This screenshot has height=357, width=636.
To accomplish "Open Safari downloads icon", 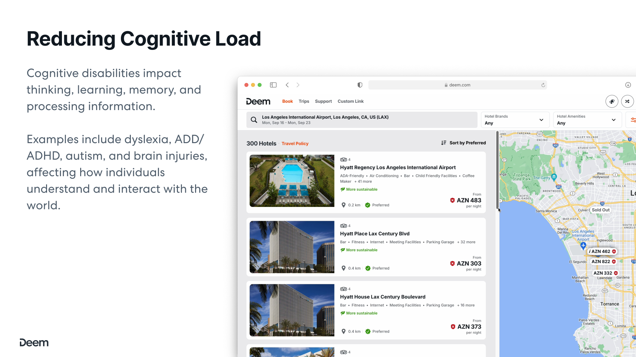I will (628, 85).
